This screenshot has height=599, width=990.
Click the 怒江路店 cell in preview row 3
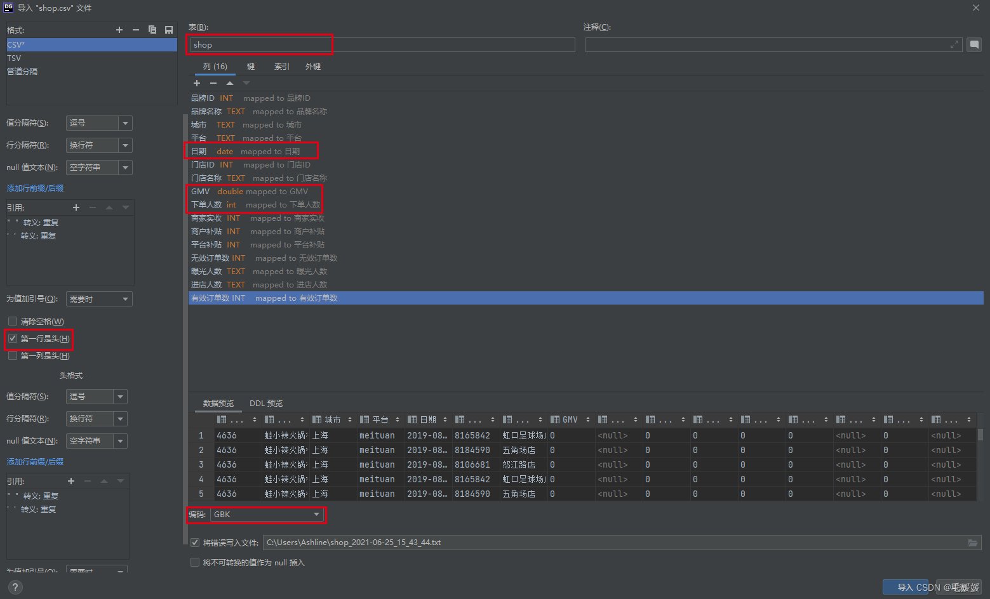click(523, 465)
